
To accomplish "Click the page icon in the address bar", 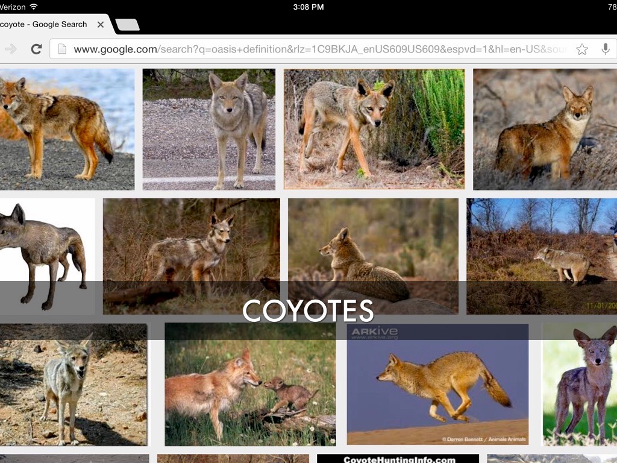I will click(61, 49).
